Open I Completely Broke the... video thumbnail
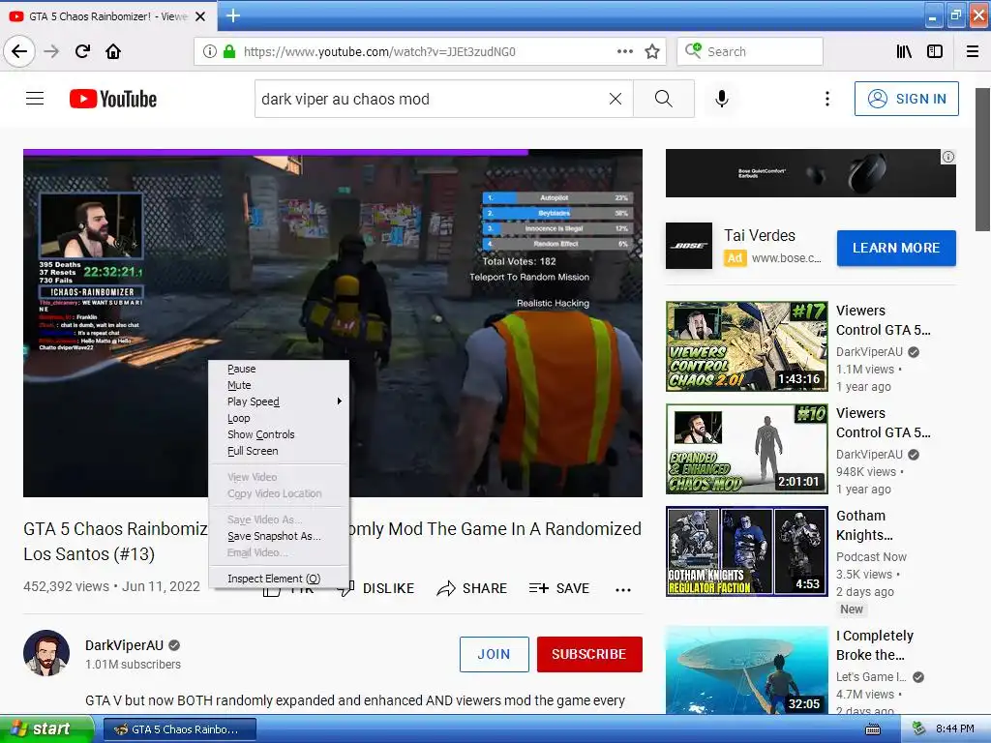 click(x=747, y=670)
